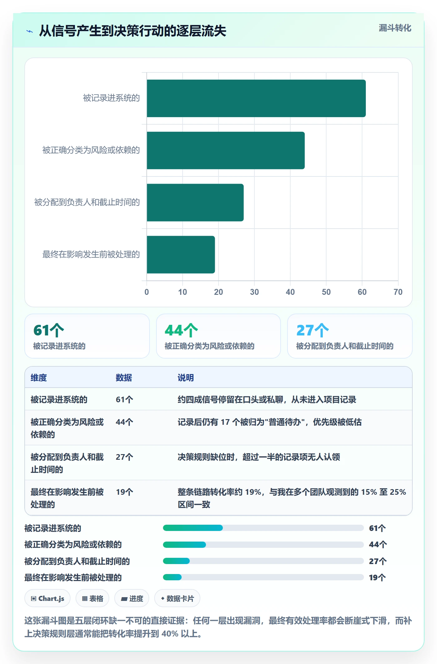
Task: Click the chart bar for 被记录进系统的
Action: tap(256, 98)
